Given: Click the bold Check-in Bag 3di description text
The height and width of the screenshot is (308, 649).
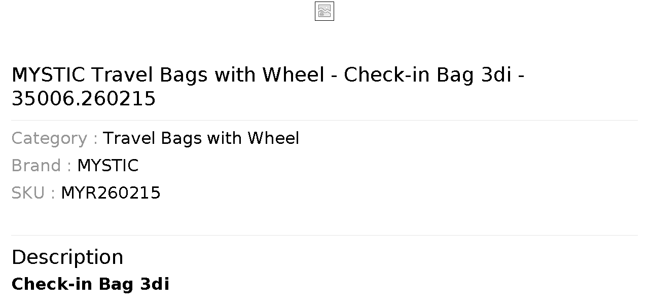Looking at the screenshot, I should pos(90,284).
